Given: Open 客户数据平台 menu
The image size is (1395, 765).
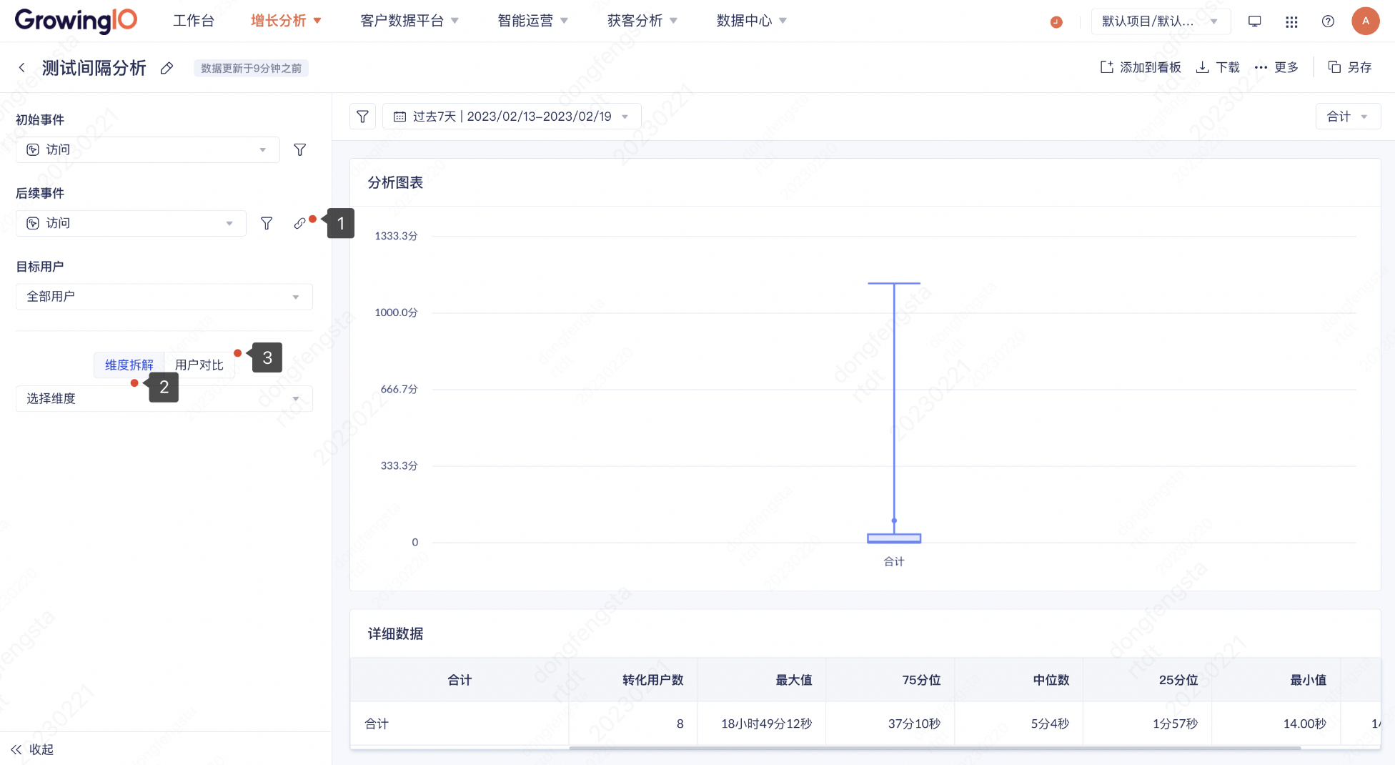Looking at the screenshot, I should coord(409,21).
